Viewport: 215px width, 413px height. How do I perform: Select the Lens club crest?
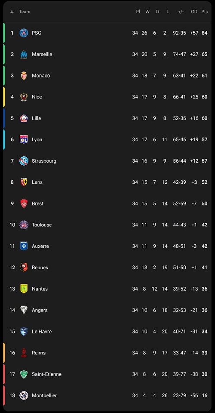tap(24, 182)
